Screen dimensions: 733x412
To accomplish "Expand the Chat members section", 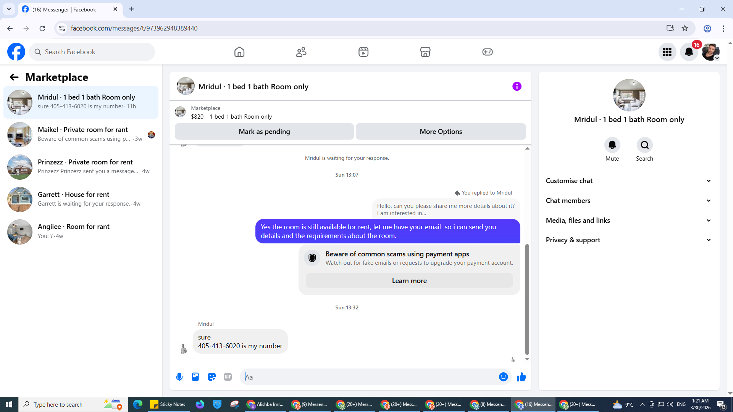I will click(628, 201).
